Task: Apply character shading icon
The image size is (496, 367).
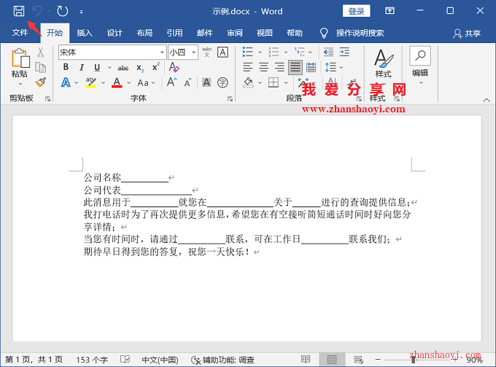Action: [206, 82]
